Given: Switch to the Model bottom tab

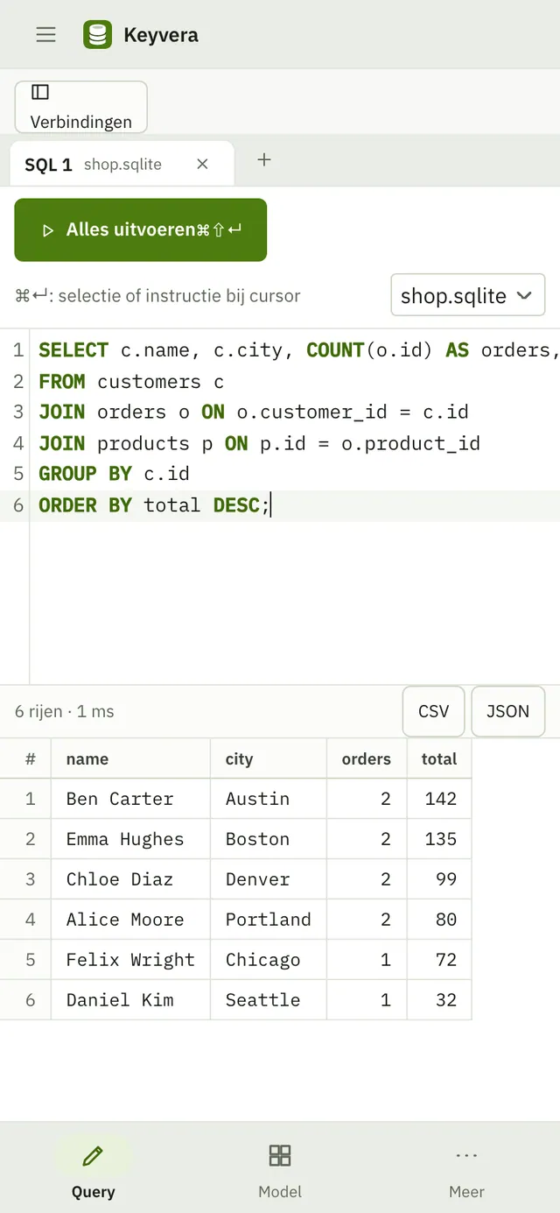Looking at the screenshot, I should [280, 1171].
